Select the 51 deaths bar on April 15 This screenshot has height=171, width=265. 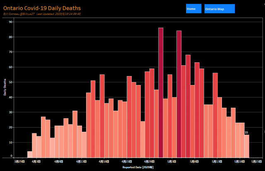pyautogui.click(x=93, y=119)
